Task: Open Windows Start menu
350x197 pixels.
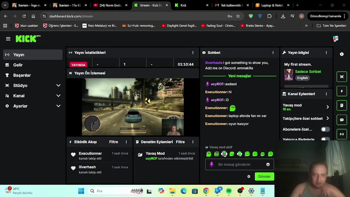Action: pyautogui.click(x=81, y=191)
